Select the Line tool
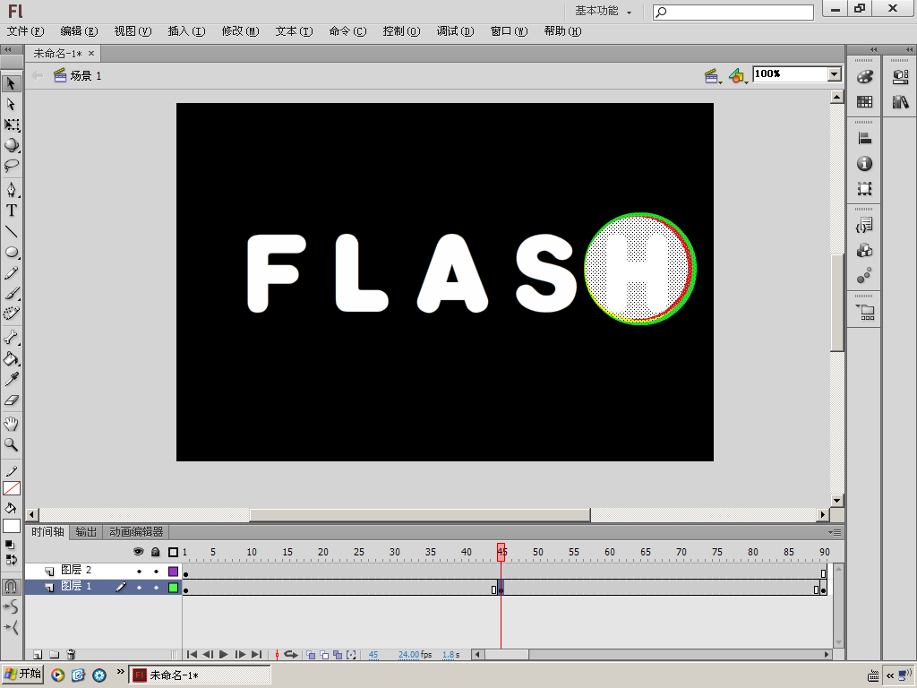This screenshot has height=688, width=917. [11, 232]
